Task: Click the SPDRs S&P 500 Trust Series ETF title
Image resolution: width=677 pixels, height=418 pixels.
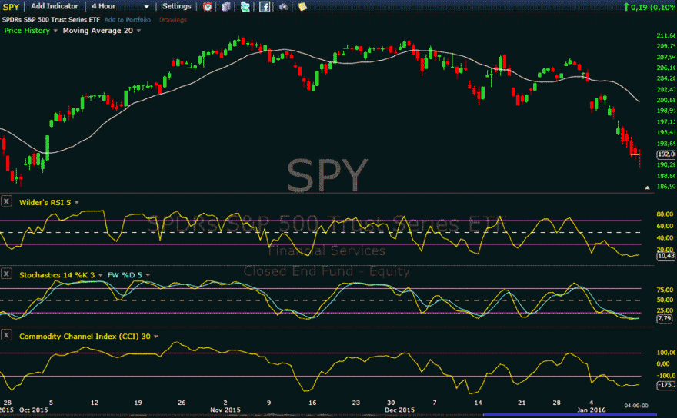Action: tap(51, 19)
